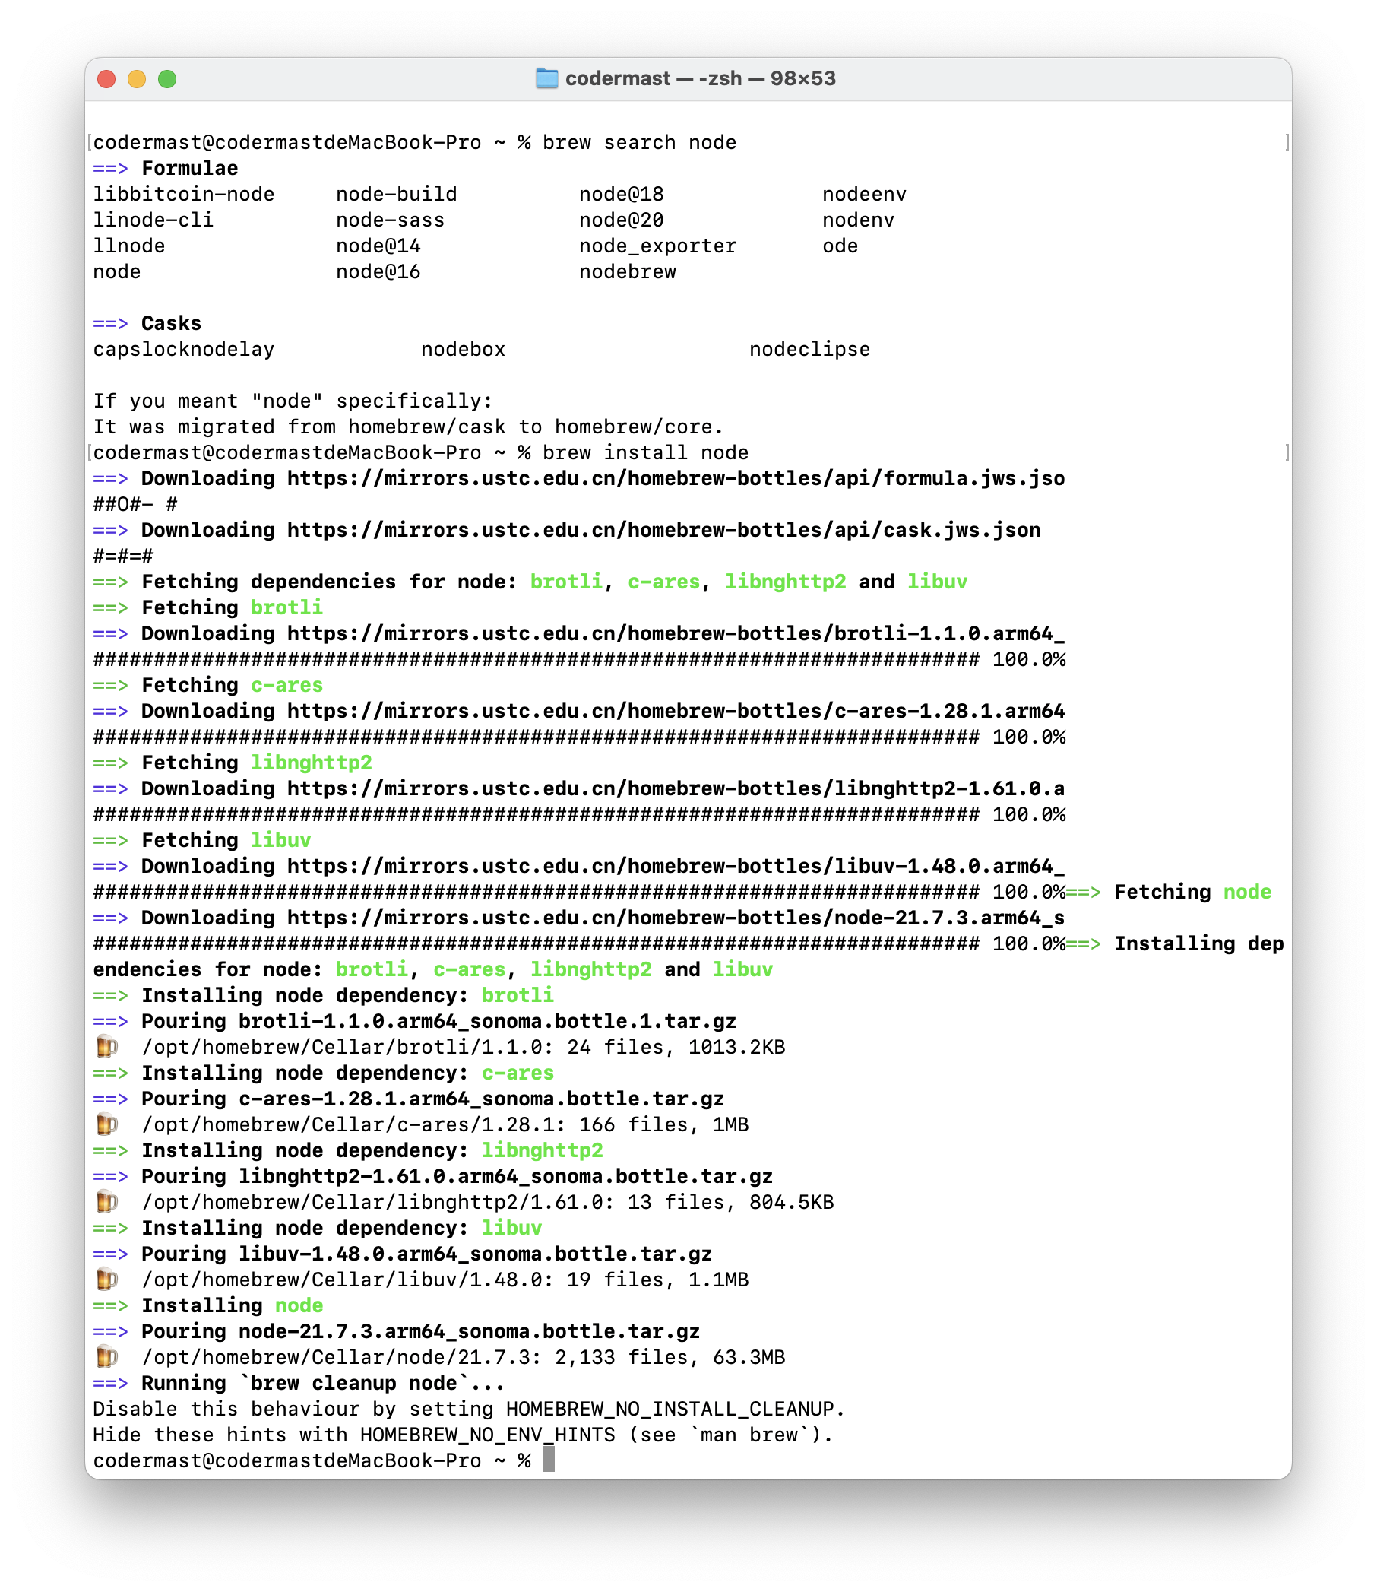Click the beer mug icon beside the libnghttp2 Cellar path
This screenshot has height=1592, width=1377.
107,1202
